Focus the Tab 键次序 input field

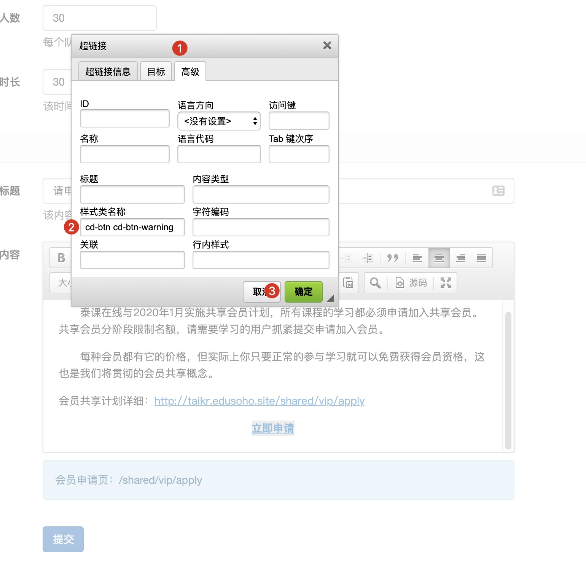click(299, 154)
